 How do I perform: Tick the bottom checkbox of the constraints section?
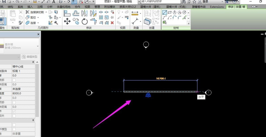click(14, 116)
